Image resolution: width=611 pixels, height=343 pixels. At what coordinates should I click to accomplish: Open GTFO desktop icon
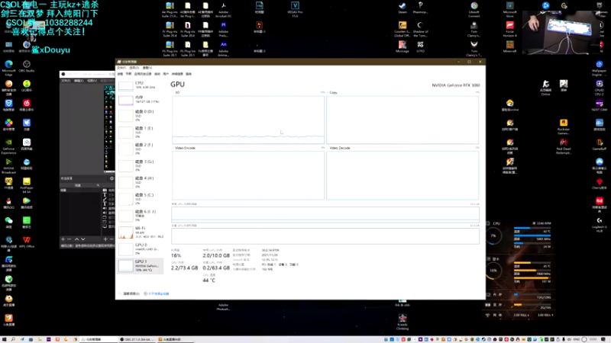pos(420,46)
